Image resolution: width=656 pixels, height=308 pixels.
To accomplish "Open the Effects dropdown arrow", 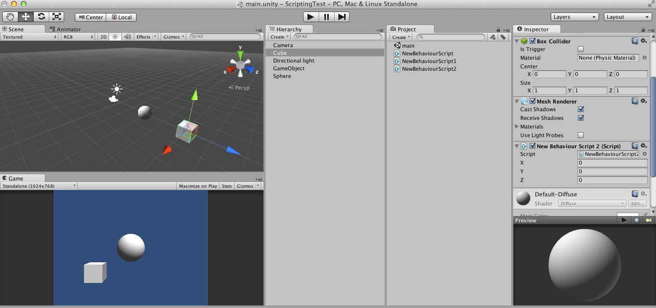I will point(155,37).
